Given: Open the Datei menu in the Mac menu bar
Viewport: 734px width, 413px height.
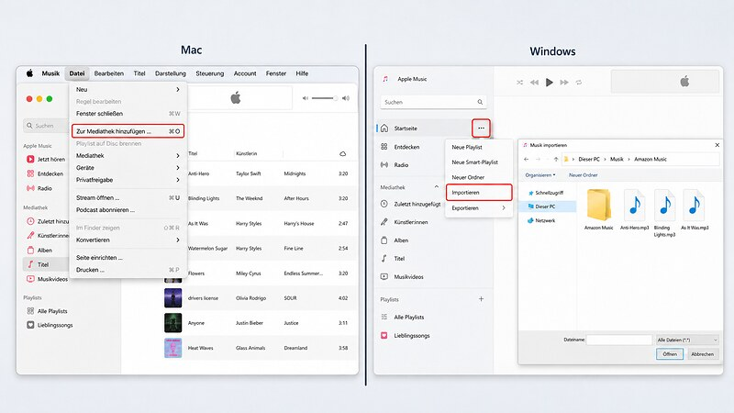Looking at the screenshot, I should tap(77, 73).
